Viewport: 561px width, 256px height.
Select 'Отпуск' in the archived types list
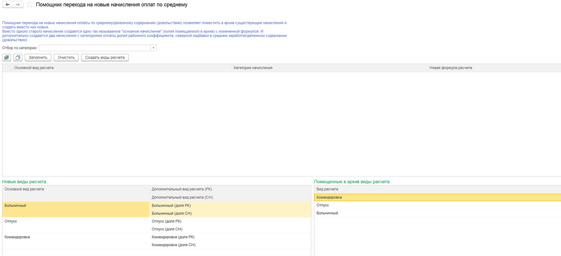click(323, 206)
